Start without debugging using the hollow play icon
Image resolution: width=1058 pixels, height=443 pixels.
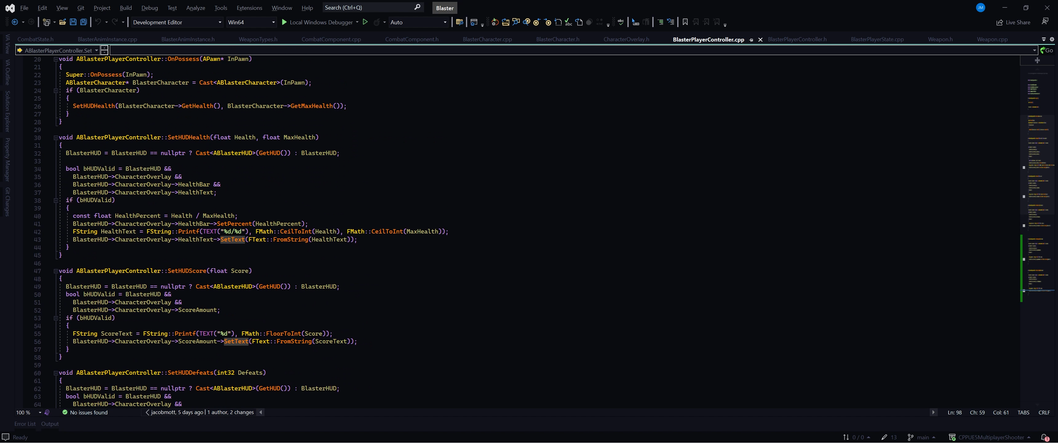[365, 22]
